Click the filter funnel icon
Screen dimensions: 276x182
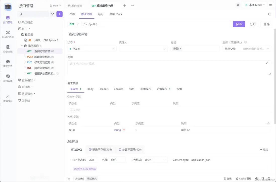(53, 14)
